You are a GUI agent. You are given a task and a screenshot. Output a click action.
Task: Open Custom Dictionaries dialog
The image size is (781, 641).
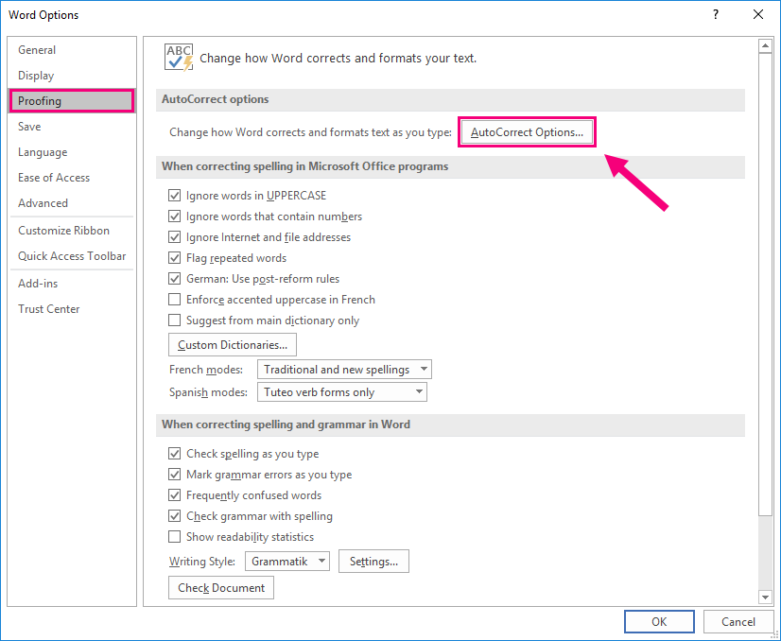click(x=233, y=345)
